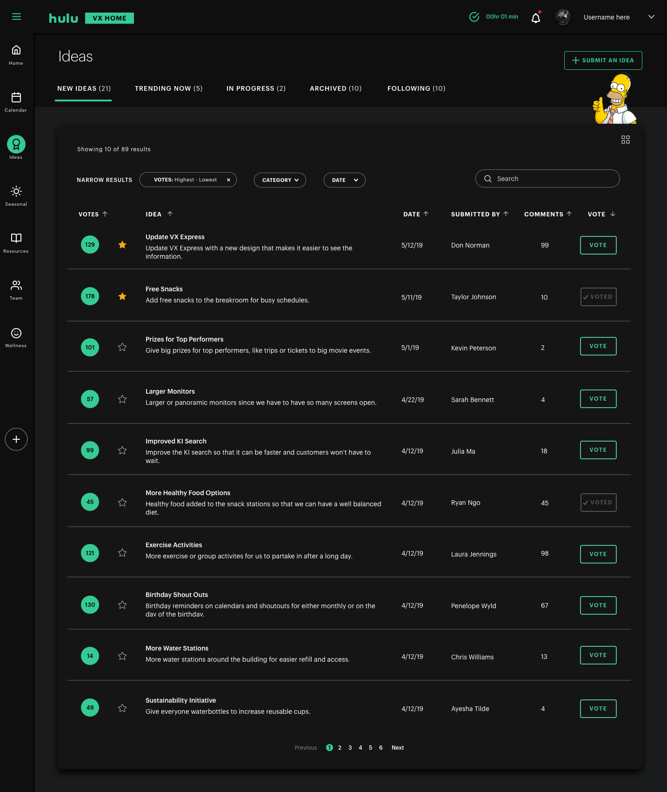Star the Exercise Activities idea

pos(122,553)
